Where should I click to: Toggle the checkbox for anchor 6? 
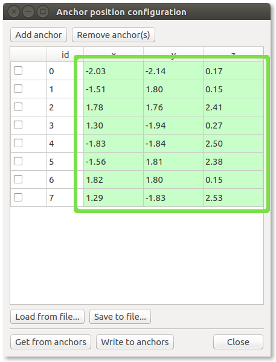[x=18, y=179]
